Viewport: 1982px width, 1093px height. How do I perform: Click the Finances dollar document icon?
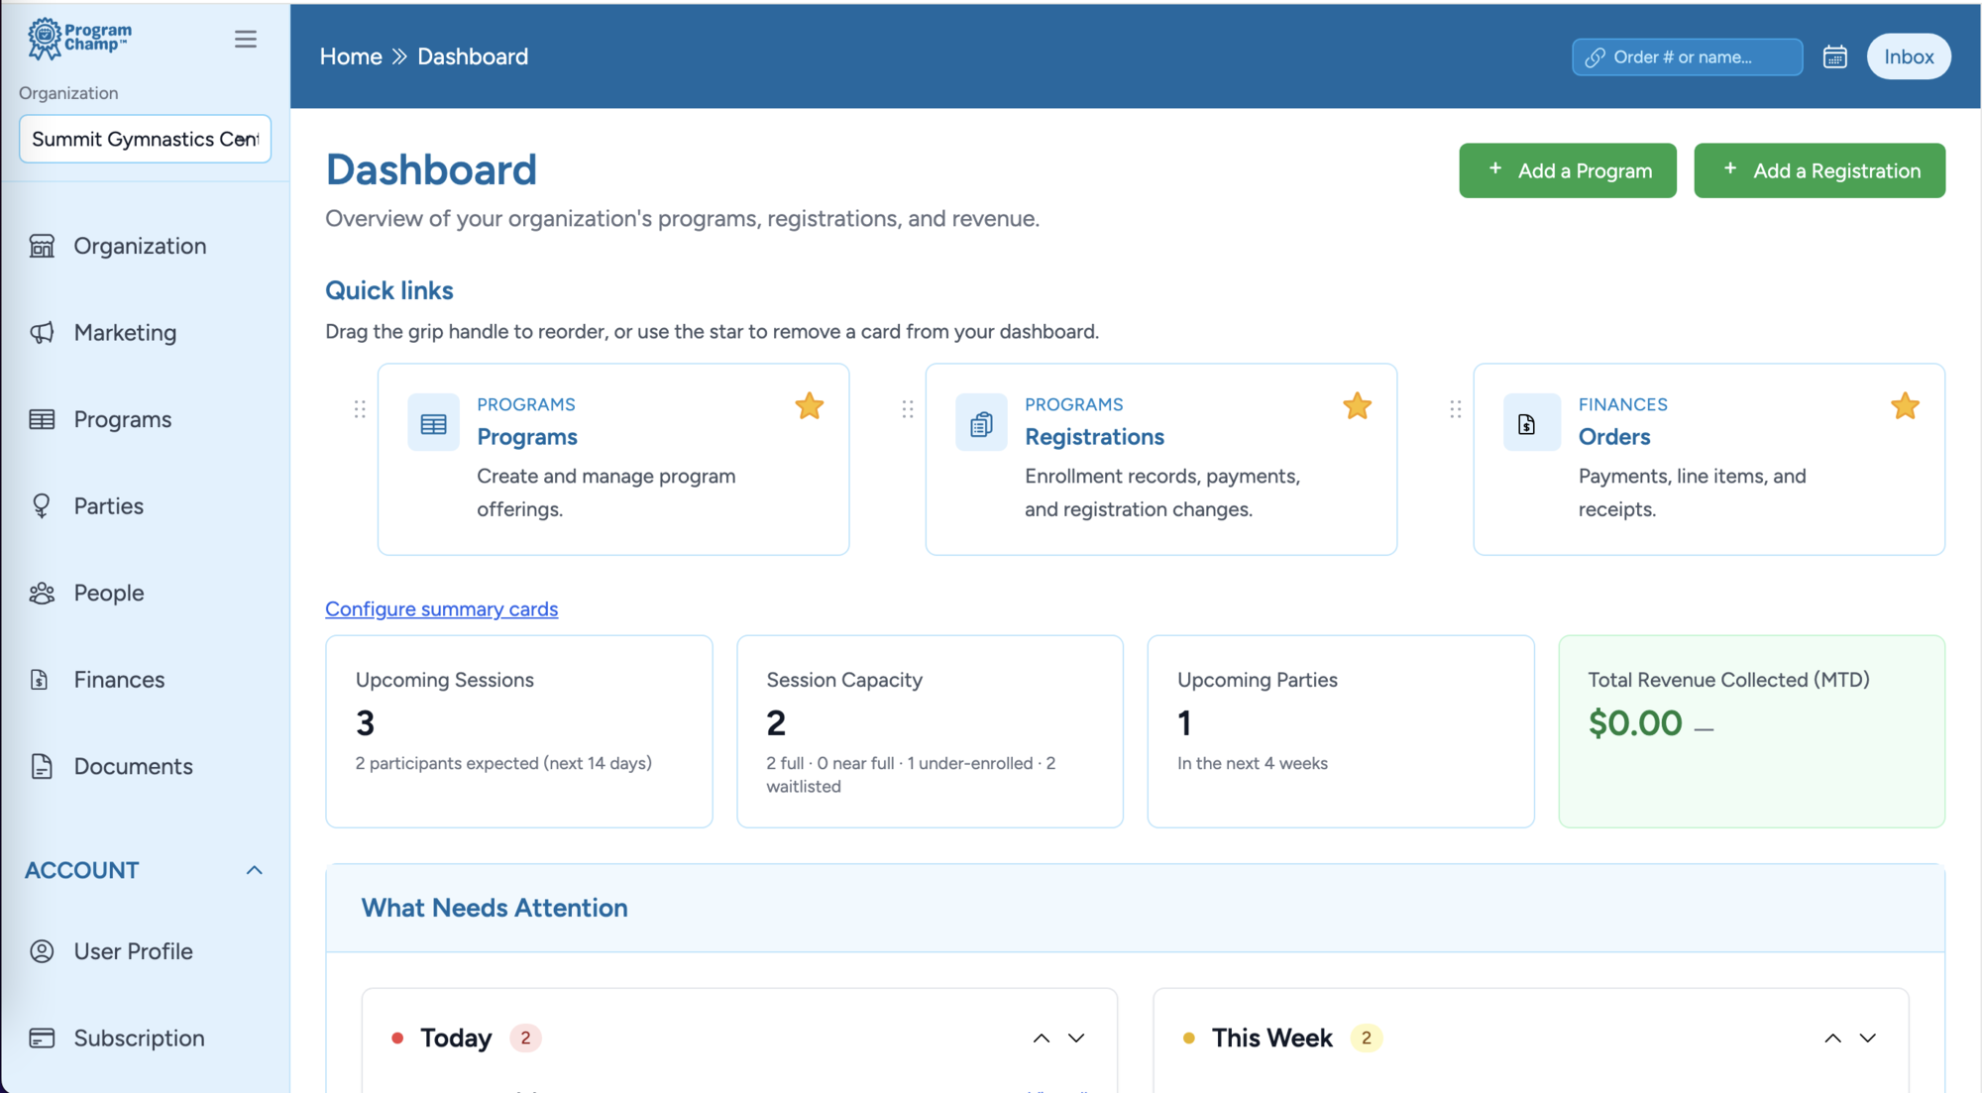point(40,679)
